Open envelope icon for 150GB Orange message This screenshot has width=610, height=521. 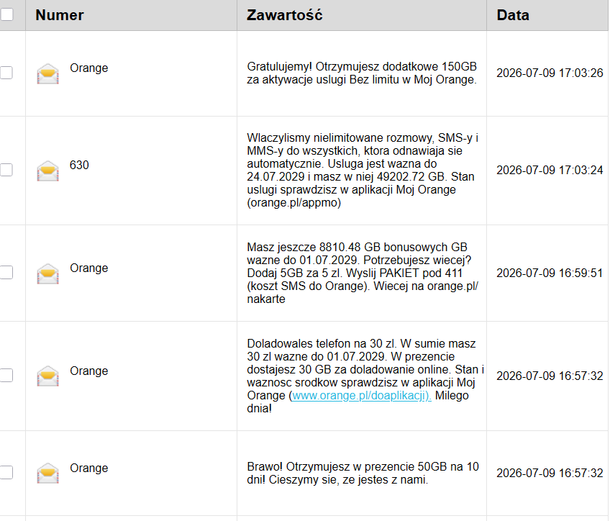[x=48, y=73]
